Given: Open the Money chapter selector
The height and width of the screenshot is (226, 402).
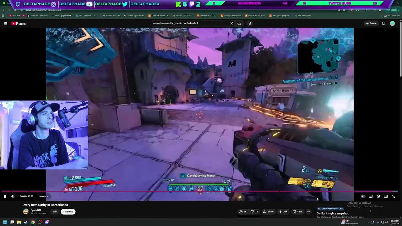Looking at the screenshot, I should (44, 196).
